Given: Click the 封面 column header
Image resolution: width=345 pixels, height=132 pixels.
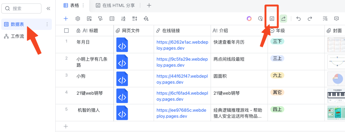Looking at the screenshot, I should [335, 31].
